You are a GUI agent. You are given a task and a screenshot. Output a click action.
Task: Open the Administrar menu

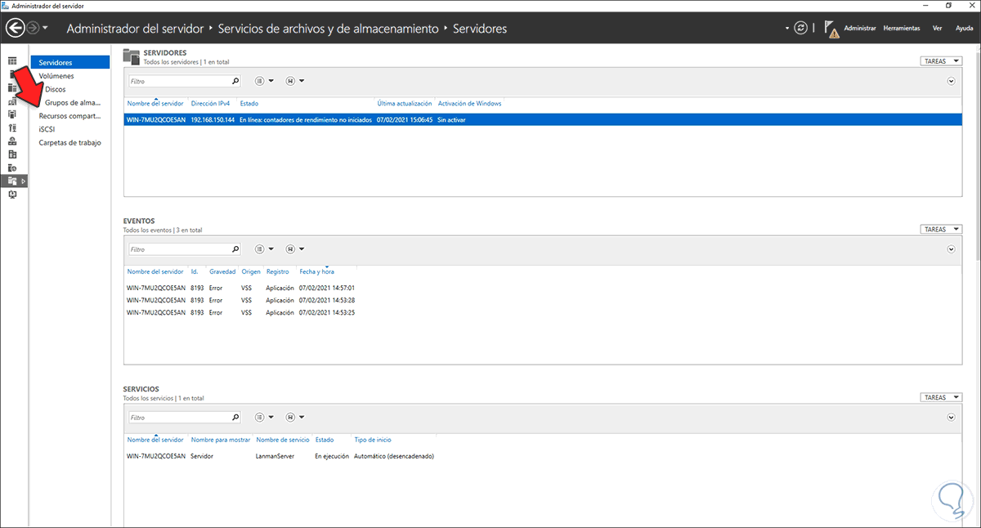[860, 28]
